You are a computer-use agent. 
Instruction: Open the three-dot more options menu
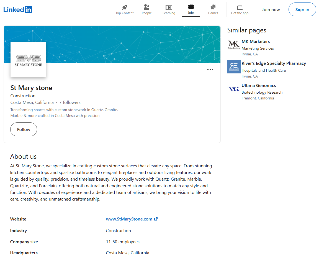pyautogui.click(x=210, y=70)
